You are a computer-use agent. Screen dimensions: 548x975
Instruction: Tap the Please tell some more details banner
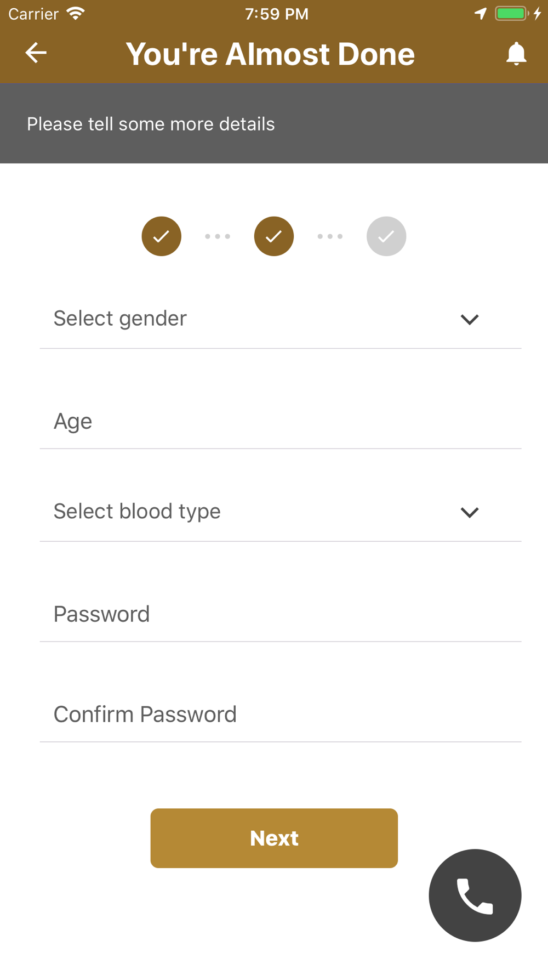click(274, 123)
